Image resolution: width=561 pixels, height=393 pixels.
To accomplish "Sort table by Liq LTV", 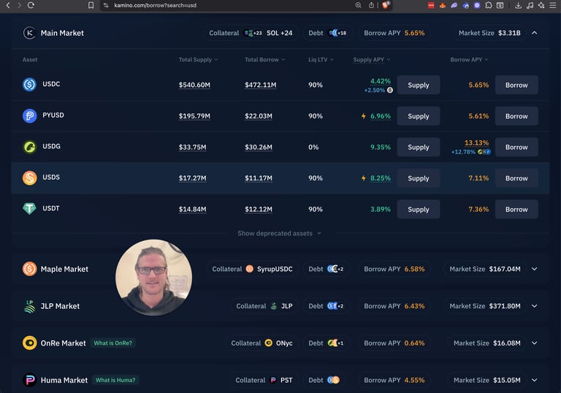I will coord(321,60).
